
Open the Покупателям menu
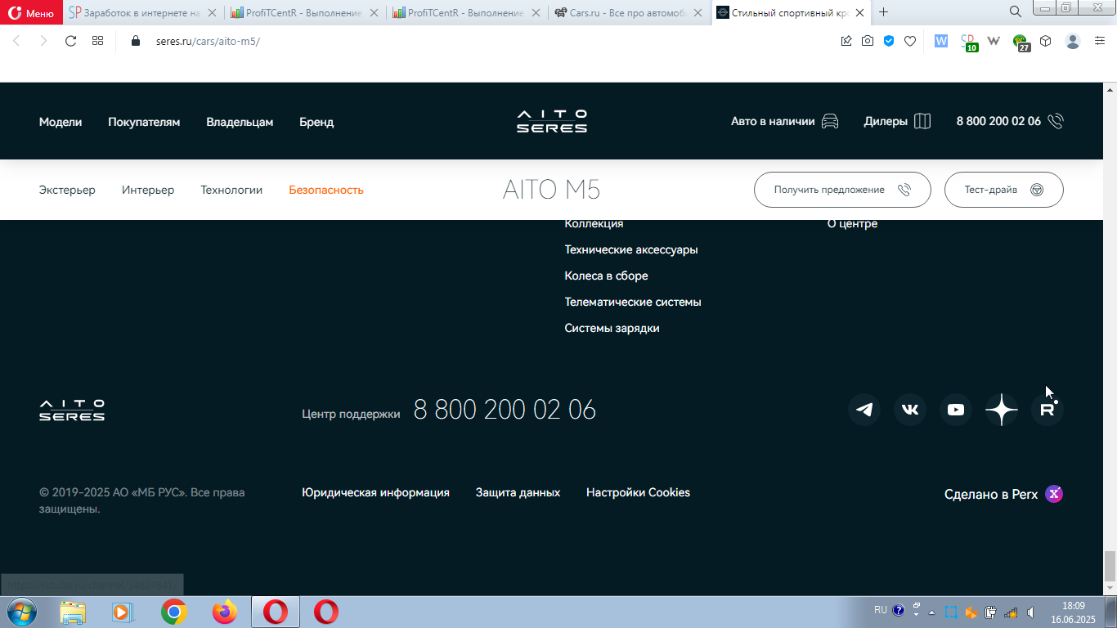coord(144,122)
